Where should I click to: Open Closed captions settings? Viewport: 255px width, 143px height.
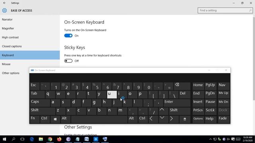tap(30, 46)
